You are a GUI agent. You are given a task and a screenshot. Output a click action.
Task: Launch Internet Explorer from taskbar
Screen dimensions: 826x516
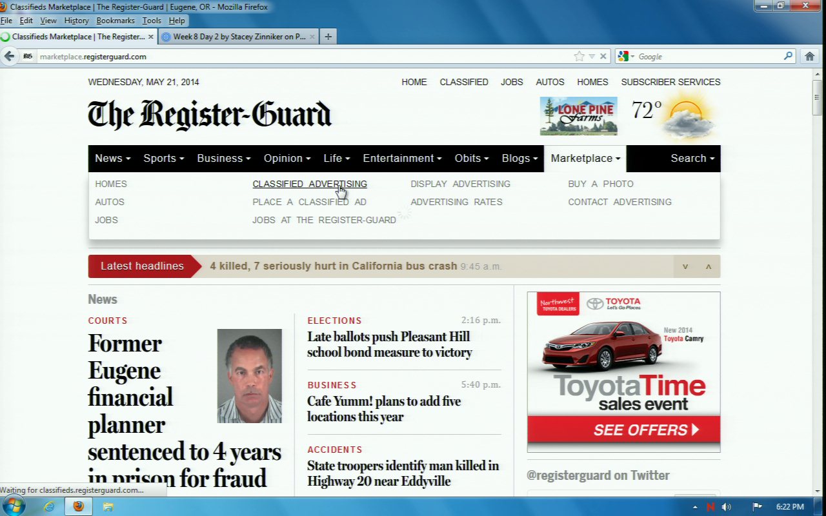[x=49, y=506]
